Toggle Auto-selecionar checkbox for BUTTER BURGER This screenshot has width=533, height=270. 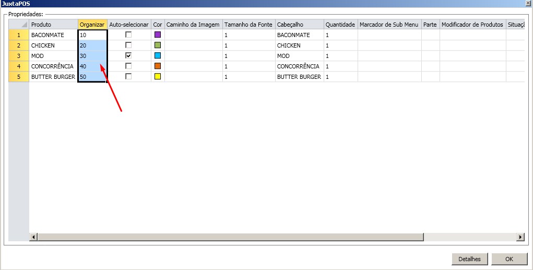coord(128,77)
